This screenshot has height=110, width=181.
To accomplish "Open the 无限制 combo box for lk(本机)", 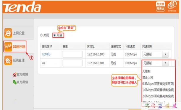I will pos(155,54).
